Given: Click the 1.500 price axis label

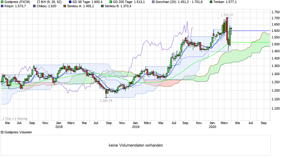Looking at the screenshot, I should 275,44.
